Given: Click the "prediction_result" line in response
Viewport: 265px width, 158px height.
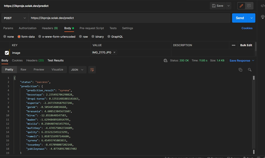Looking at the screenshot, I should click(49, 90).
